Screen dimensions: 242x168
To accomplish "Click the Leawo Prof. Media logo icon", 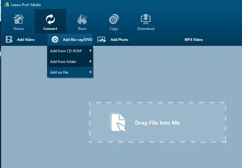I will pos(6,4).
